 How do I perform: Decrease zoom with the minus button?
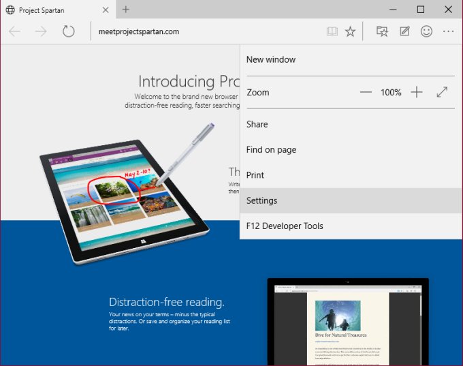[366, 92]
